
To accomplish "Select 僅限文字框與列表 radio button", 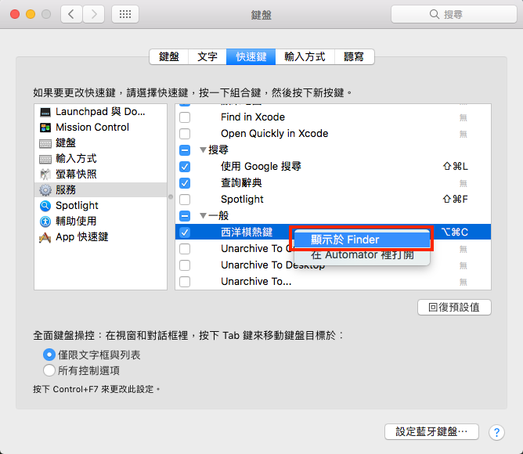I will pyautogui.click(x=49, y=355).
